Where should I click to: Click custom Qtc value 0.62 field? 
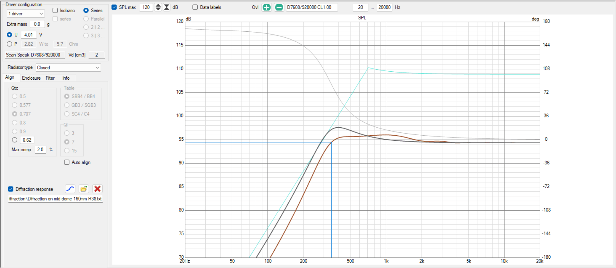[27, 140]
